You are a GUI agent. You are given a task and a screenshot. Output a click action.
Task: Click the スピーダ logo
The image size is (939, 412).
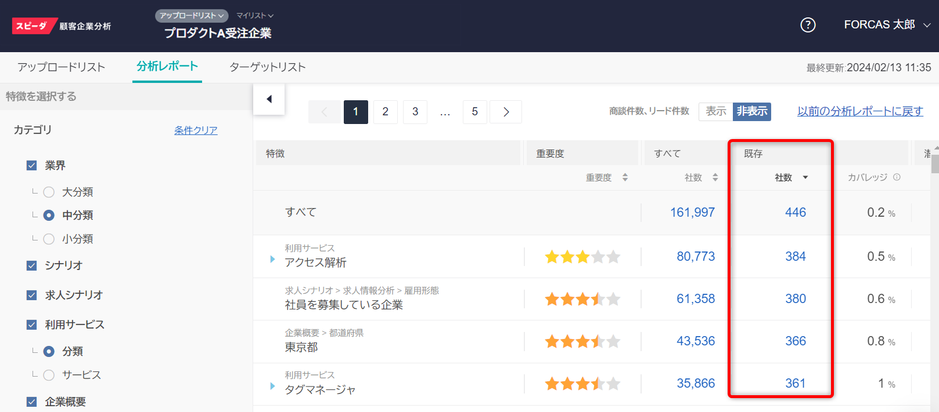[34, 26]
